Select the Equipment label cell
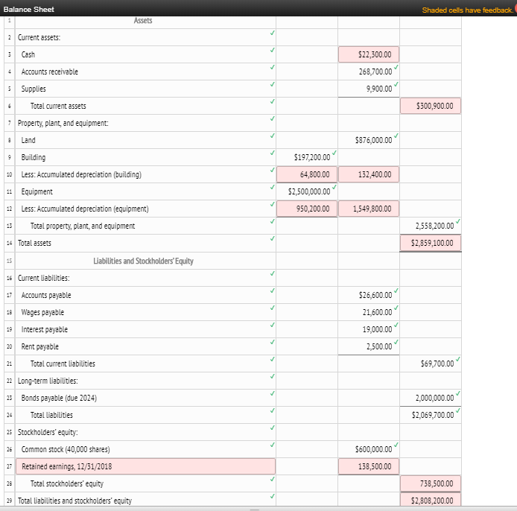The height and width of the screenshot is (511, 517). click(145, 191)
